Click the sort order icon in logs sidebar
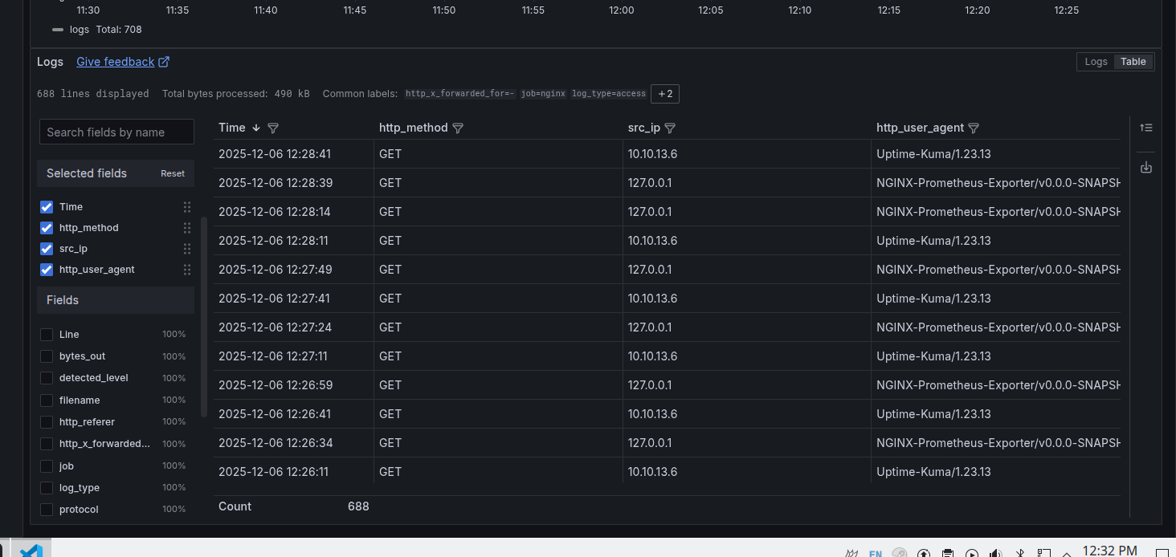This screenshot has width=1176, height=557. pyautogui.click(x=1145, y=128)
